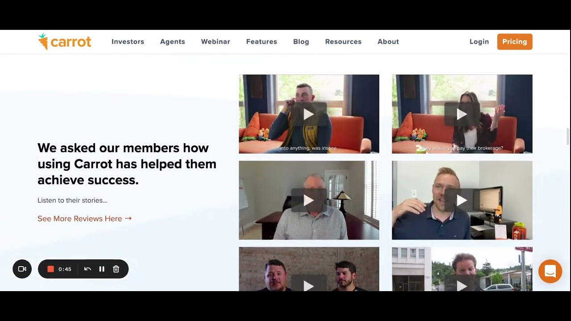Image resolution: width=571 pixels, height=321 pixels.
Task: Open the Features menu item
Action: [261, 41]
